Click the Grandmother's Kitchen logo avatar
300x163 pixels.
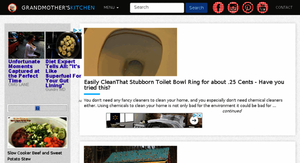click(12, 8)
